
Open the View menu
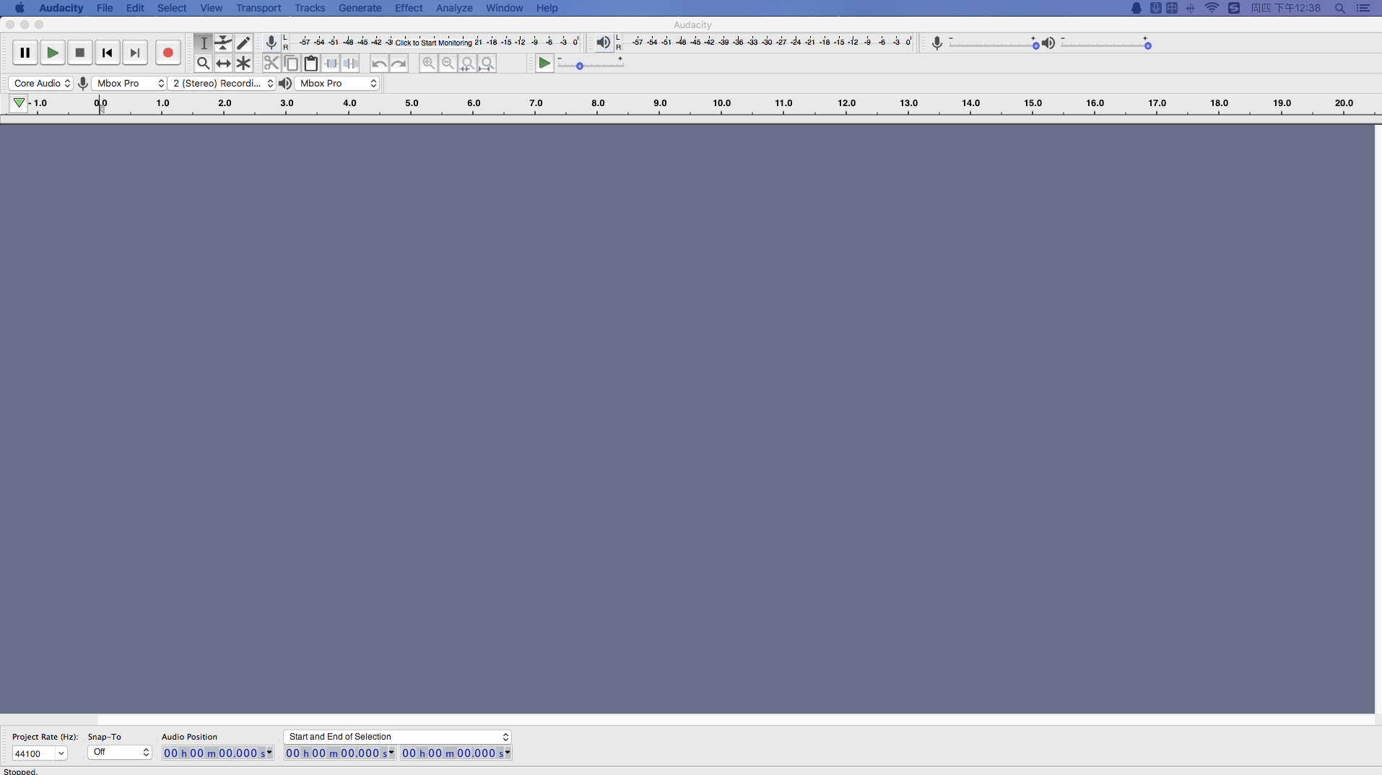click(211, 8)
